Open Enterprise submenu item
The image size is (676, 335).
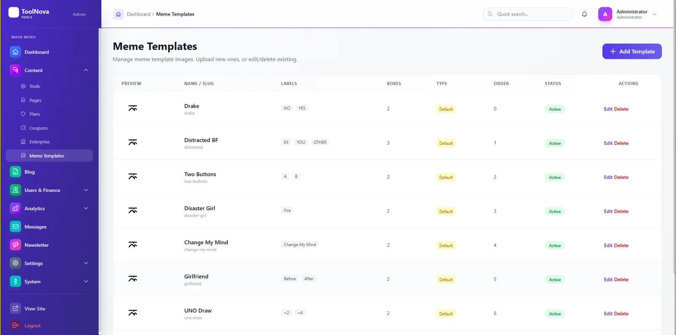(x=40, y=142)
